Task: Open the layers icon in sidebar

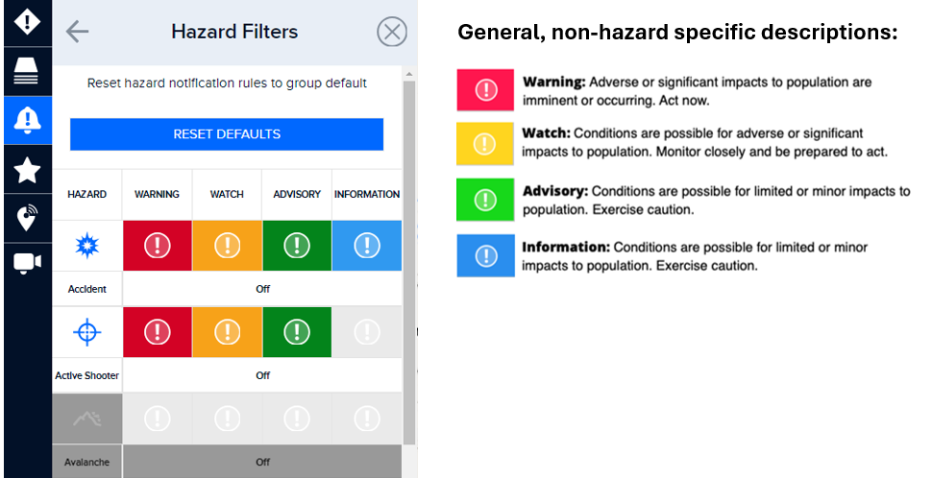Action: [26, 70]
